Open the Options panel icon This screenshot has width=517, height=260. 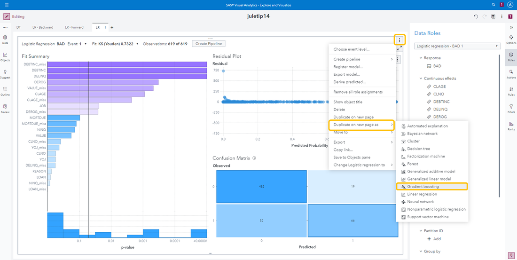[511, 38]
